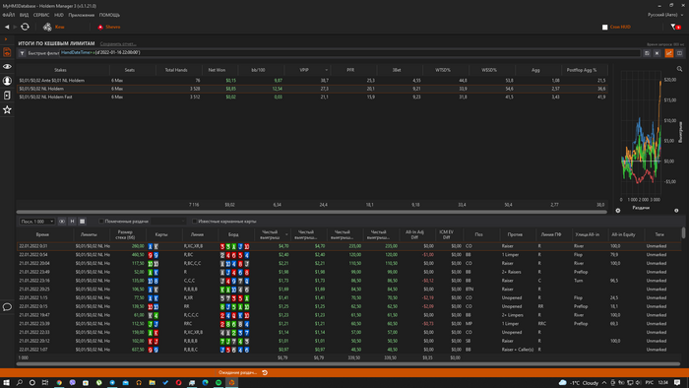Toggle the HUD checkbox in the top bar
689x388 pixels.
tap(604, 27)
